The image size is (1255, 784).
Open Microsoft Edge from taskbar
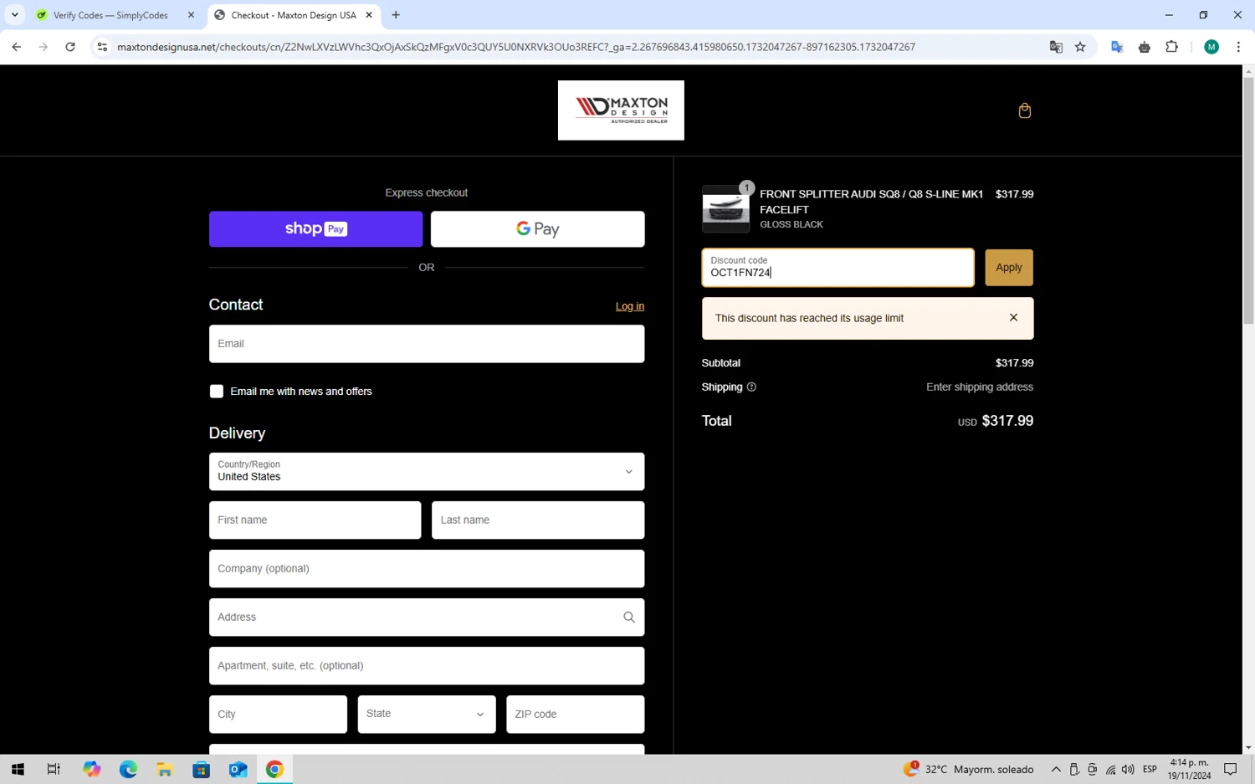128,770
